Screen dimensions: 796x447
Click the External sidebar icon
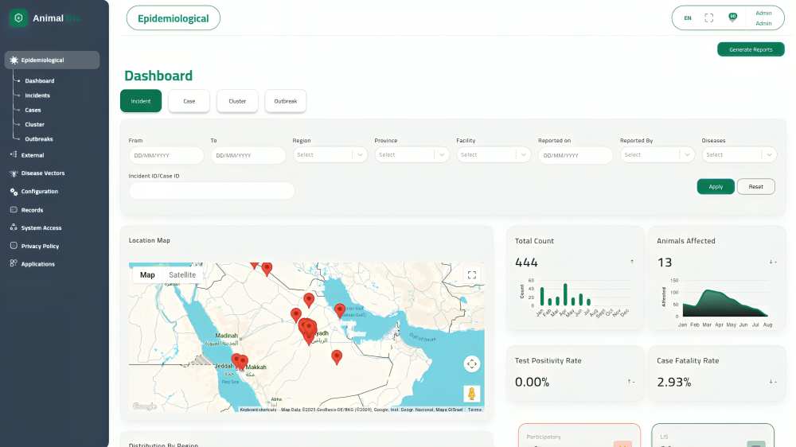coord(14,155)
